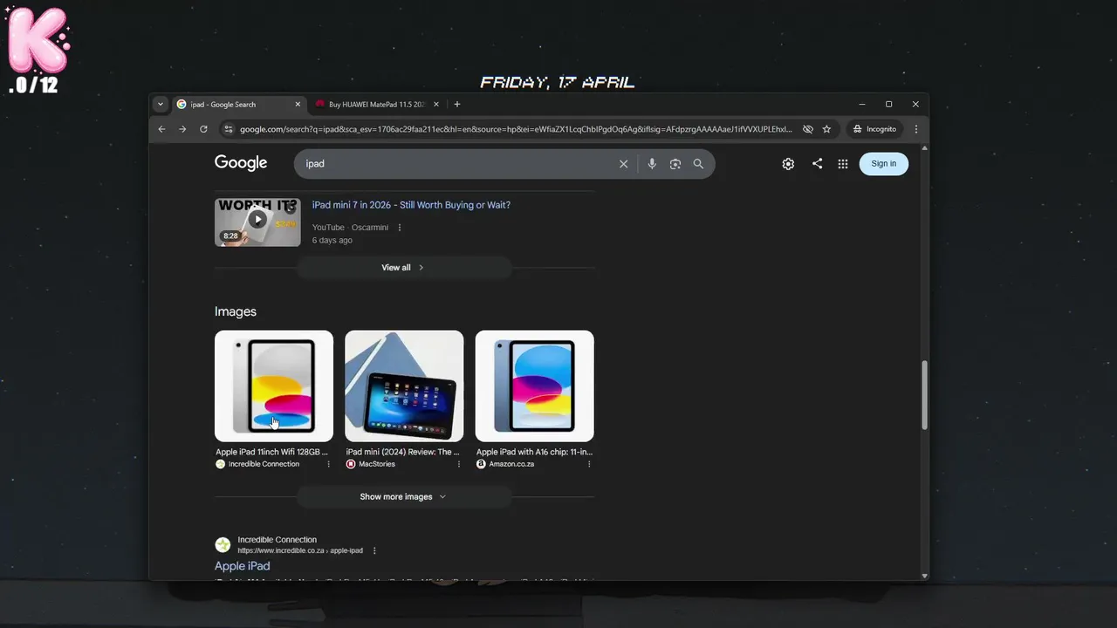Click the third-party cookies eye icon
Viewport: 1117px width, 628px height.
808,129
